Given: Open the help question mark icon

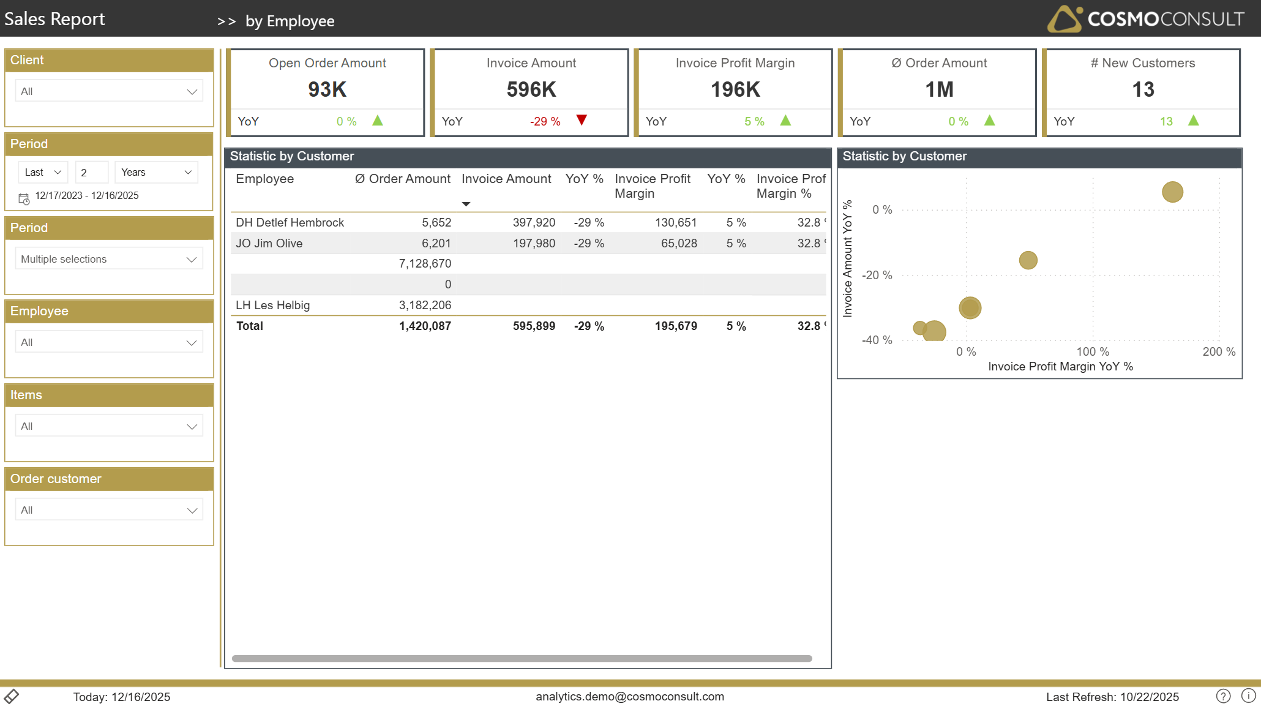Looking at the screenshot, I should click(x=1222, y=696).
